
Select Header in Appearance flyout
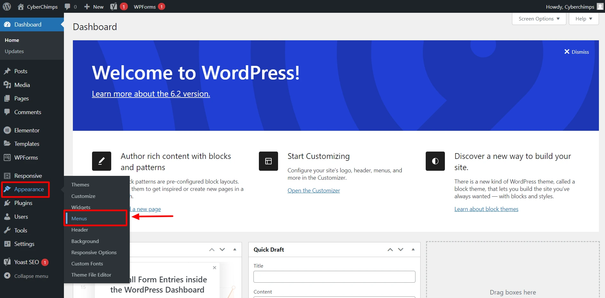pos(80,230)
